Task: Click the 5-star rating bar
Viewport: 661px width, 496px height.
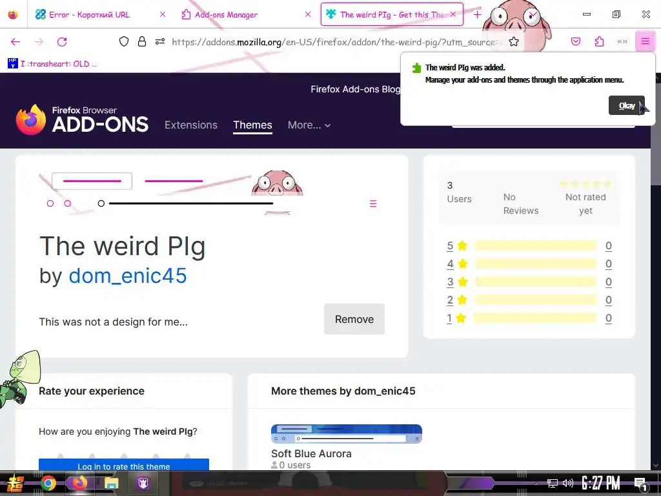Action: click(x=536, y=245)
